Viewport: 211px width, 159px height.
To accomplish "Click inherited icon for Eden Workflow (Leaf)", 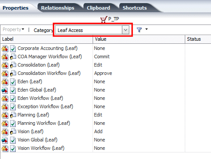I will 5,99.
